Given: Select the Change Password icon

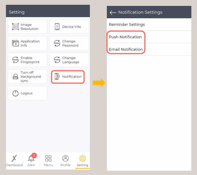Looking at the screenshot, I should point(57,43).
